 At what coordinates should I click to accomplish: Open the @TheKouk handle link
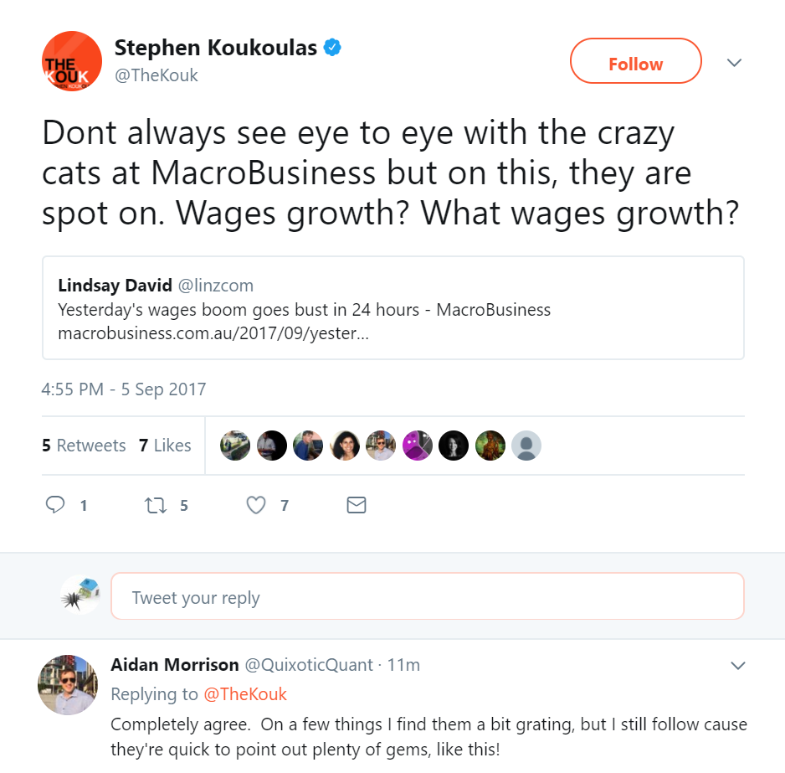[156, 75]
